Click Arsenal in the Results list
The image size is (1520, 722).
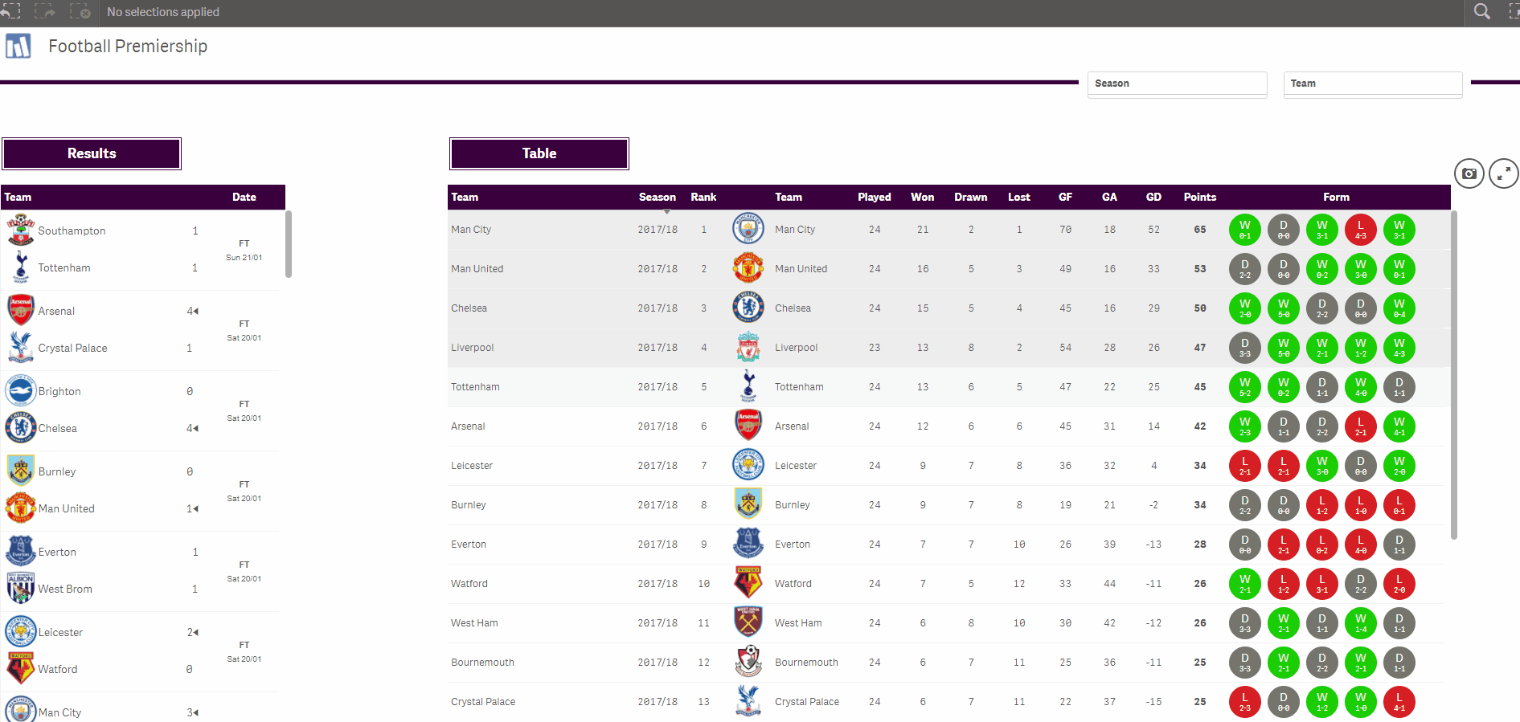pos(56,311)
